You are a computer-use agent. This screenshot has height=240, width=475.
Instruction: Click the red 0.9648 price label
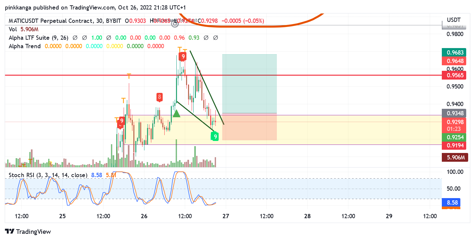455,61
